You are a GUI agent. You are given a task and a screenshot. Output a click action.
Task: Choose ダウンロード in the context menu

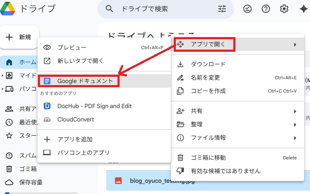208,64
